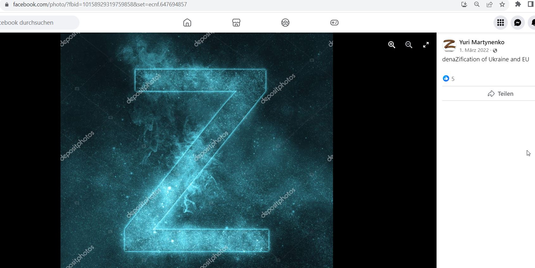Open the list of 5 reactions

click(x=453, y=79)
